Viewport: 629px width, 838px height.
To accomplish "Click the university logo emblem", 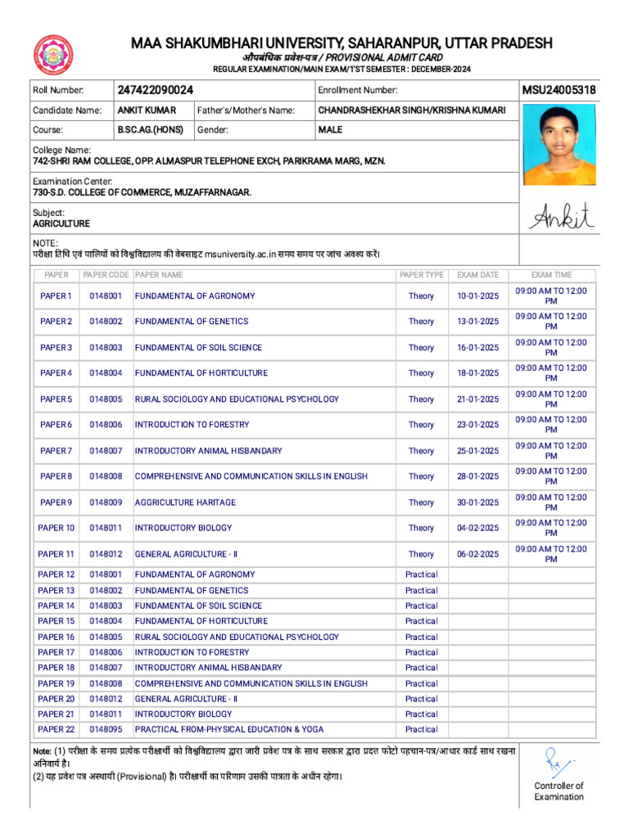I will 53,55.
